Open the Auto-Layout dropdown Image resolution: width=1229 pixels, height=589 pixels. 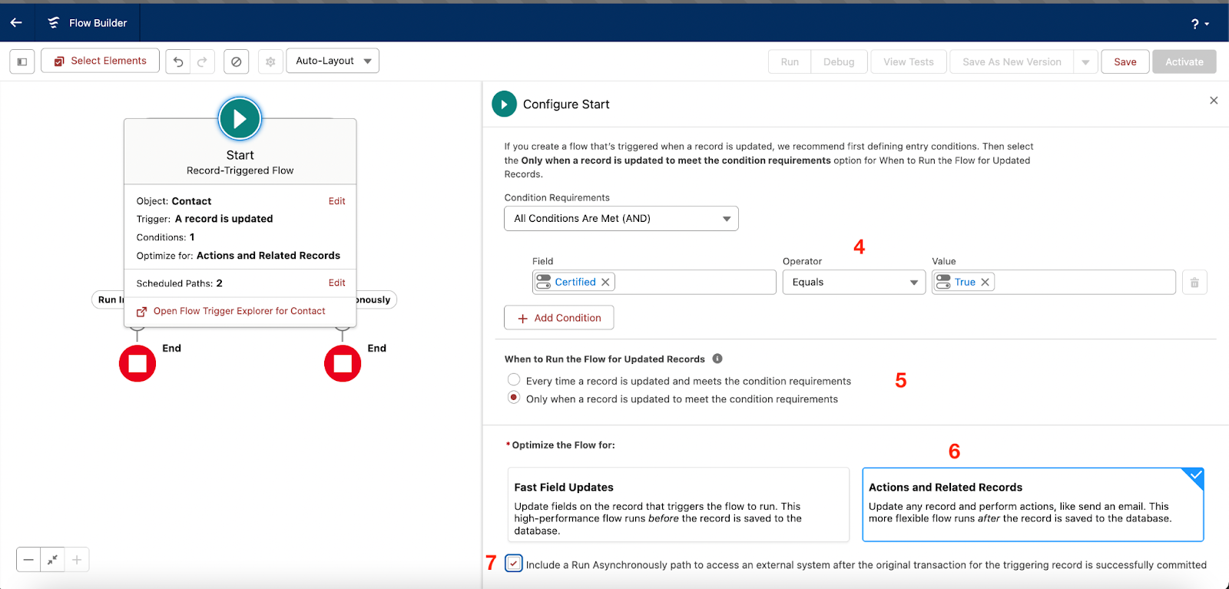[333, 61]
